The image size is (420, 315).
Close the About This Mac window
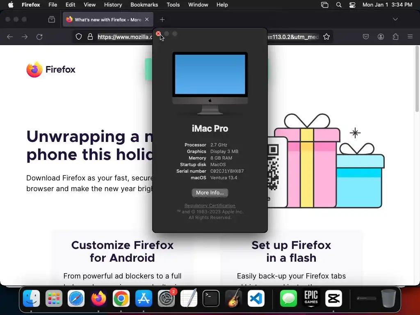158,34
